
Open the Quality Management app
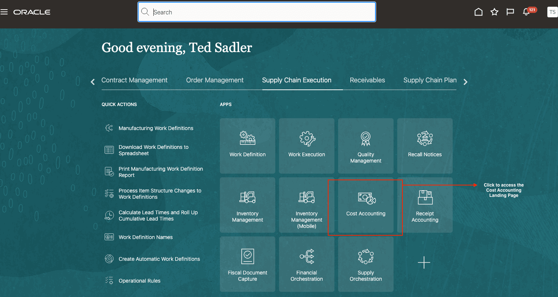click(x=366, y=146)
